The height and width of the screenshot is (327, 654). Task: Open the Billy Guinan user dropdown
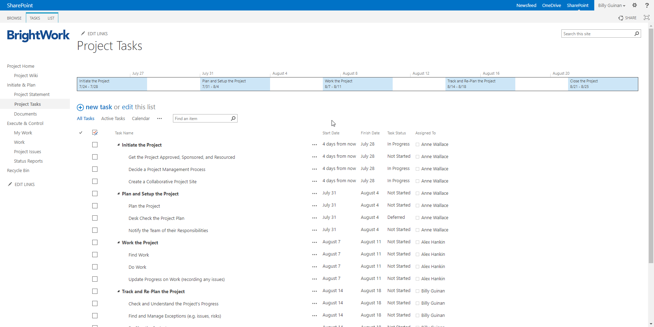pos(611,5)
